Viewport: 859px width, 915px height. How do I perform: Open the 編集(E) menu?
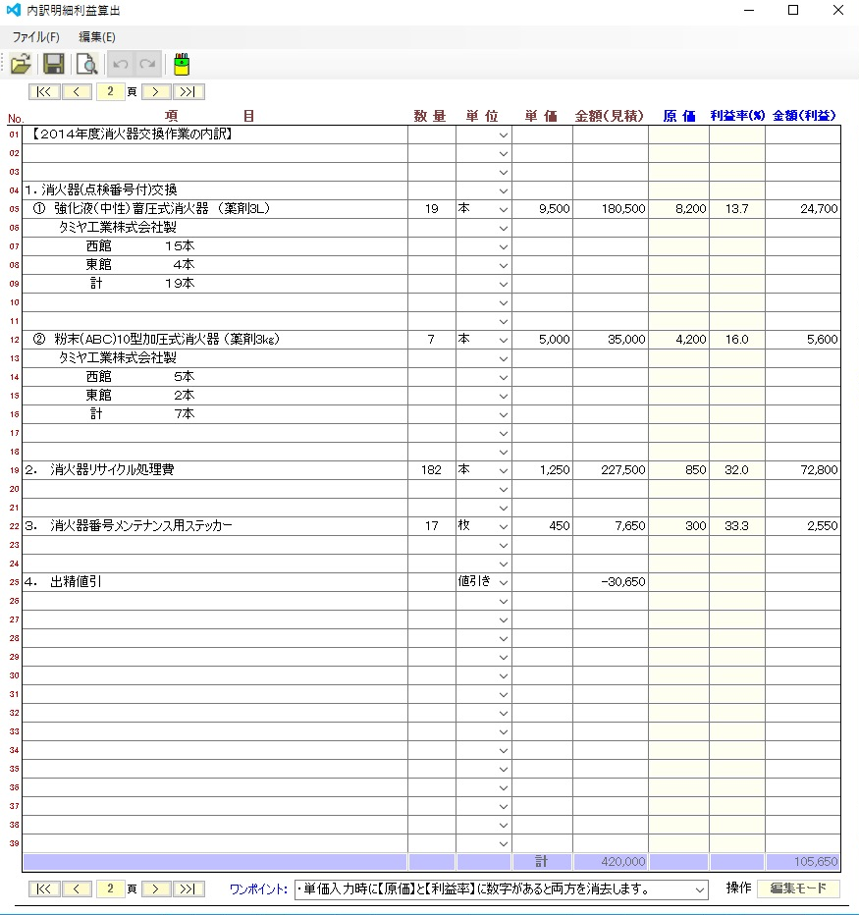pos(97,36)
